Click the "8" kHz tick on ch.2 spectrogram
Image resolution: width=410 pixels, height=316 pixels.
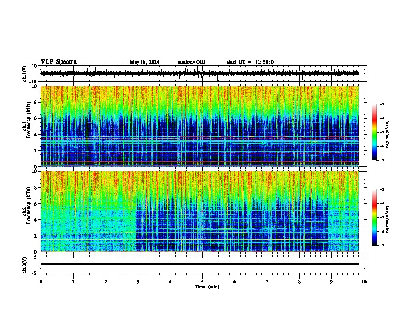coord(36,188)
